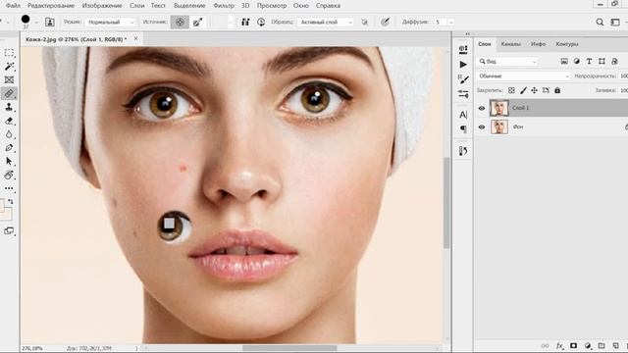Viewport: 628px width, 353px height.
Task: Select the Healing Brush tool
Action: tap(9, 94)
